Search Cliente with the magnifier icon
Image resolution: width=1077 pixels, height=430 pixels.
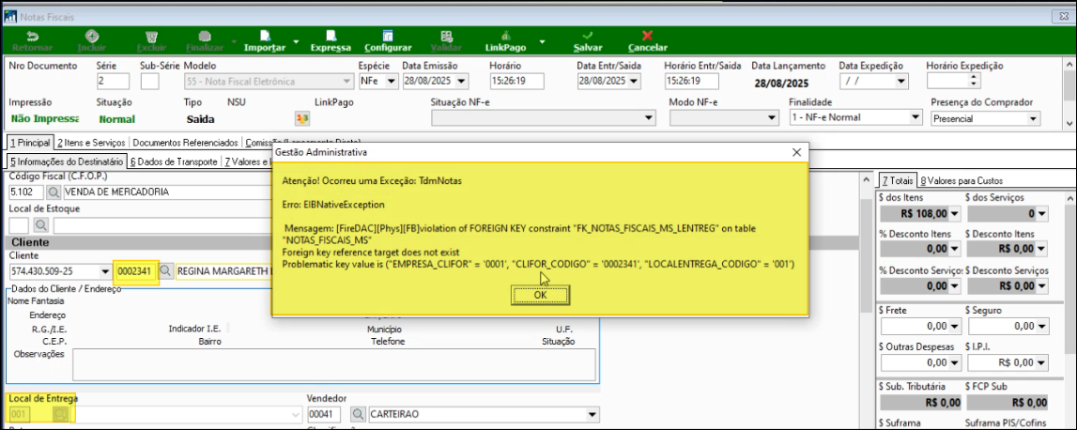165,270
